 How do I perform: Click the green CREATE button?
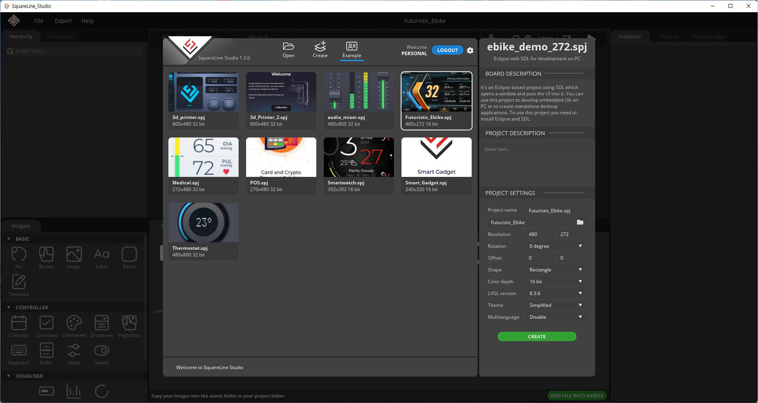point(537,336)
